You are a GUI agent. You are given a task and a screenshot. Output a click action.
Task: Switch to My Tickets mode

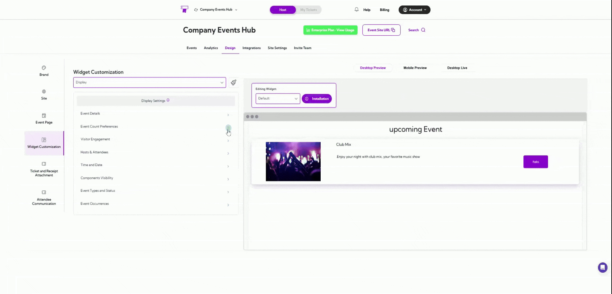click(x=308, y=10)
